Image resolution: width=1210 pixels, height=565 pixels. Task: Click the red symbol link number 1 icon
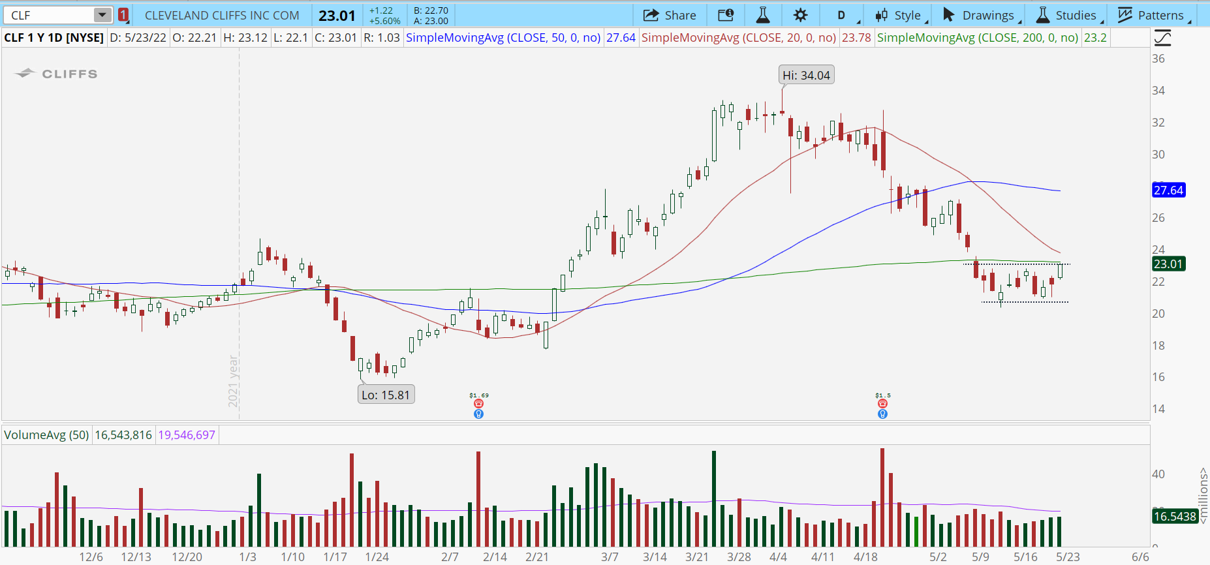click(123, 15)
